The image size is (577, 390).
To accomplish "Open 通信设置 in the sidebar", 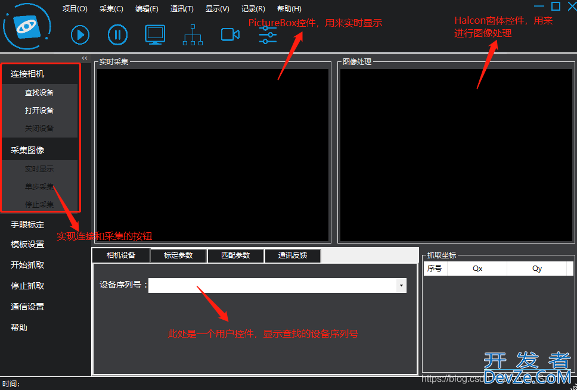I will (27, 307).
